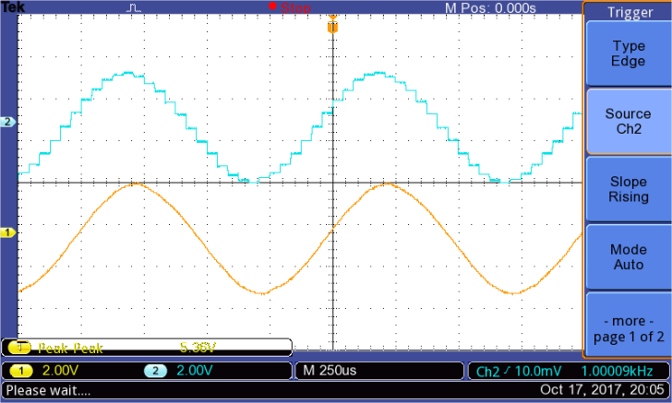Click the Peak Peak measurement readout bar
This screenshot has height=403, width=672.
coord(148,348)
